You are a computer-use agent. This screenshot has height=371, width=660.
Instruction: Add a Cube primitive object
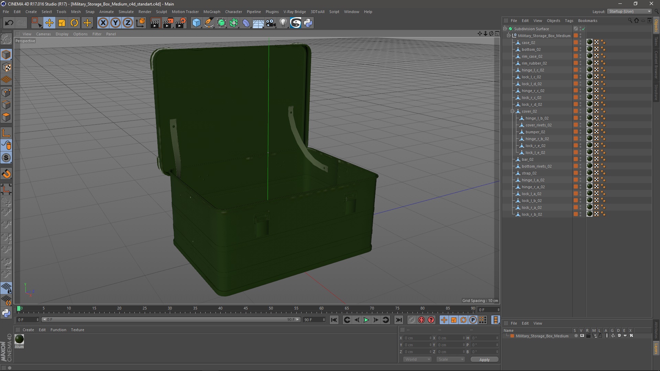[x=196, y=23]
